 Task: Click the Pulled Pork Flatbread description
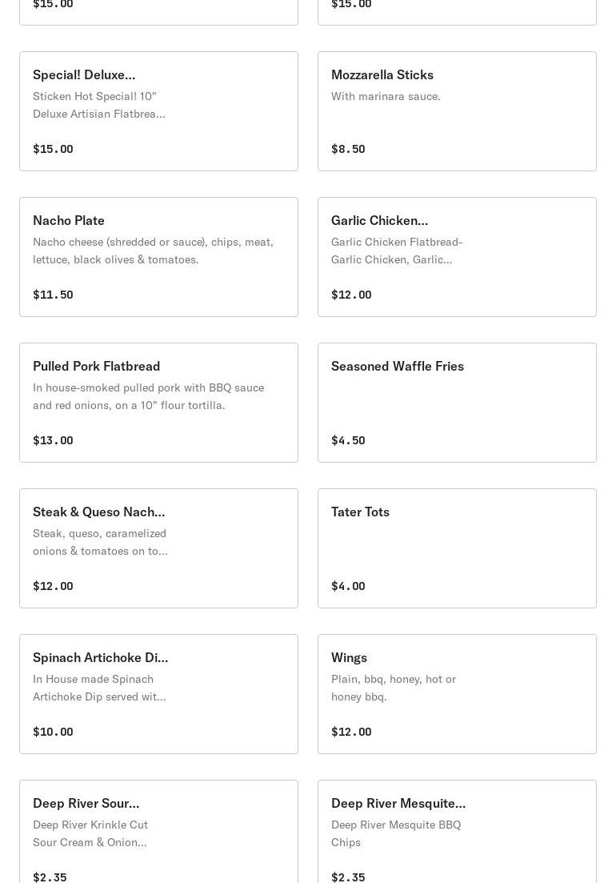point(148,396)
